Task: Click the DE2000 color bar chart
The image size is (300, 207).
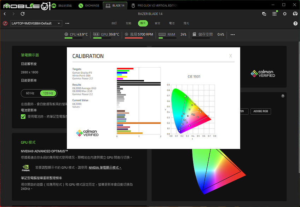Action: click(x=139, y=102)
